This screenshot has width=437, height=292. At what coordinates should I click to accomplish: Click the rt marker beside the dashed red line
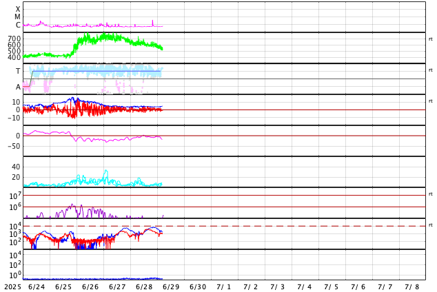pyautogui.click(x=431, y=225)
